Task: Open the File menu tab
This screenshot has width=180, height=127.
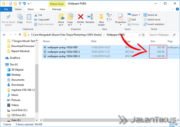Action: pyautogui.click(x=6, y=9)
